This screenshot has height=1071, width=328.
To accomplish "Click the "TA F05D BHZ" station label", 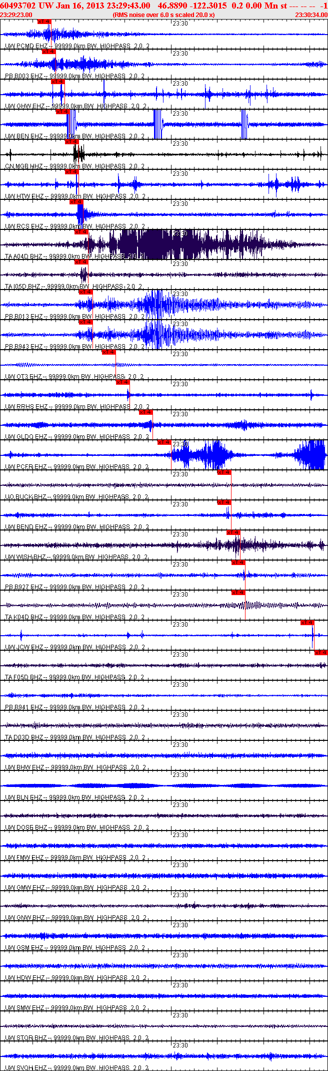I will 24,677.
